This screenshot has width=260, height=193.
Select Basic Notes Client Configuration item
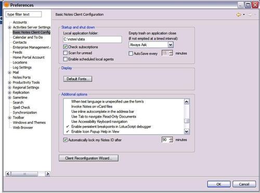(x=32, y=32)
